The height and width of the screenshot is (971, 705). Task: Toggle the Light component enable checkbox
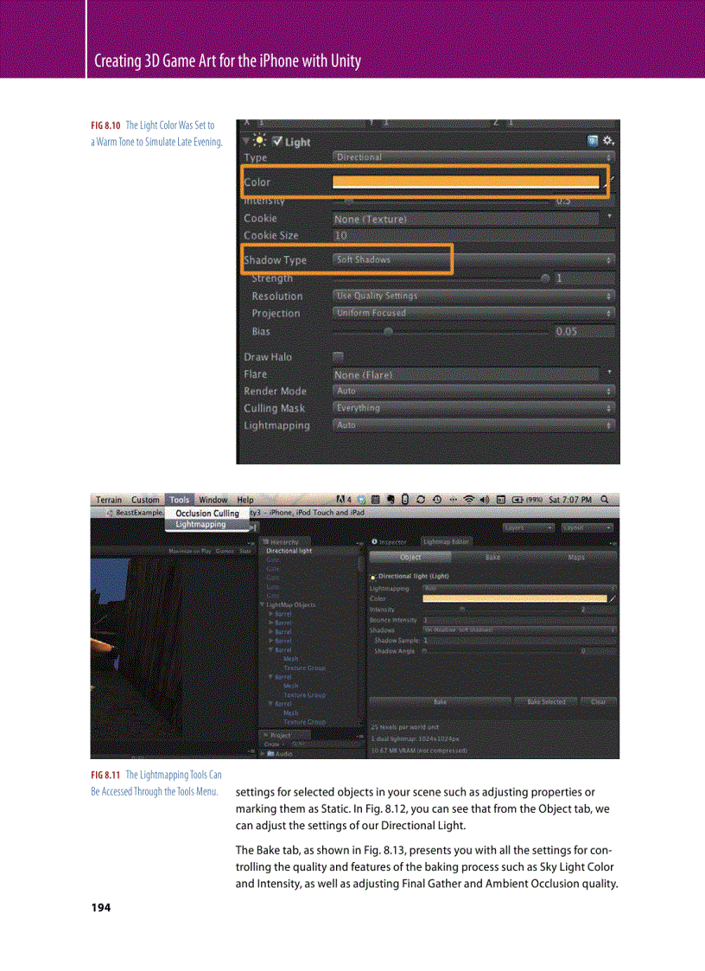(x=277, y=141)
